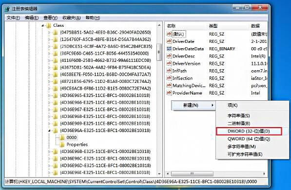The height and width of the screenshot is (190, 291).
Task: Click the 名称 column header
Action: (186, 26)
